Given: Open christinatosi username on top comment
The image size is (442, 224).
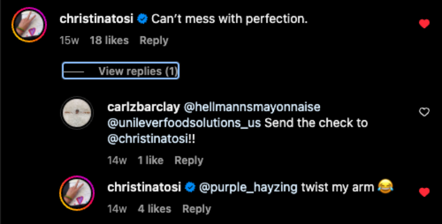Looking at the screenshot, I should point(97,20).
